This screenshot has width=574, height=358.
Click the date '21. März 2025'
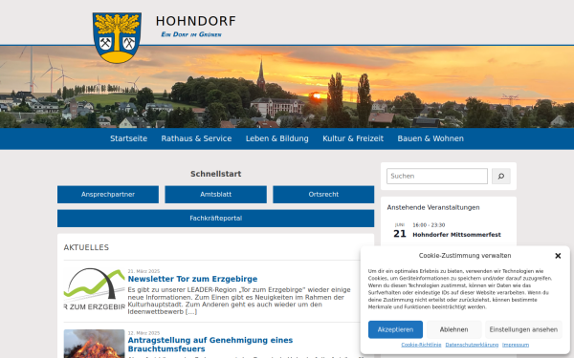click(x=143, y=271)
